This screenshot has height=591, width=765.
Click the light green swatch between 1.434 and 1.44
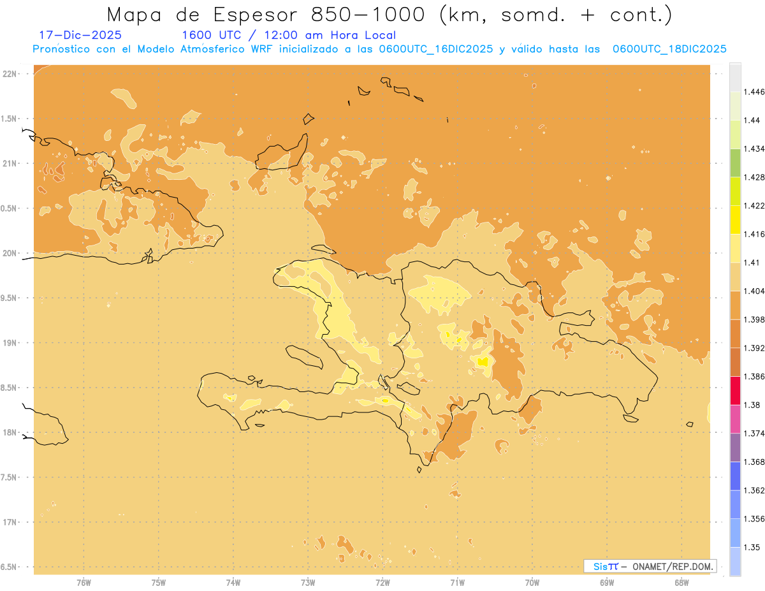(x=735, y=134)
